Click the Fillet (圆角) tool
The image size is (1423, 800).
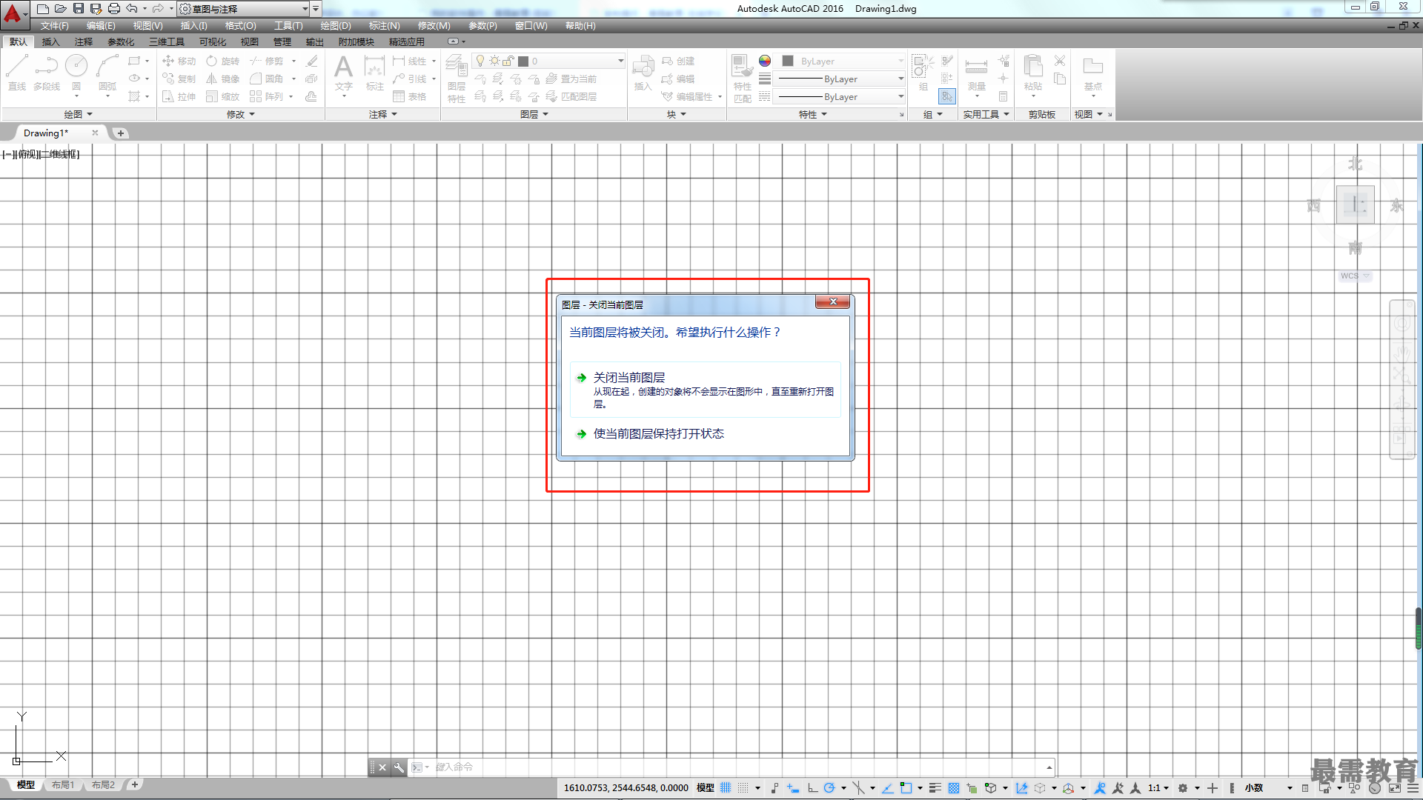tap(267, 79)
